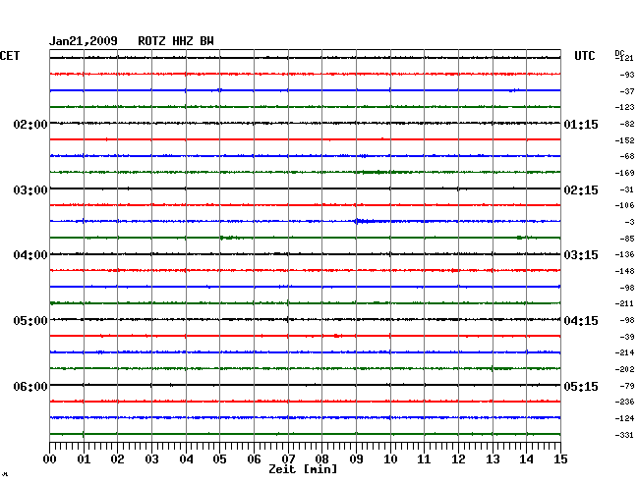Image resolution: width=639 pixels, height=485 pixels.
Task: Select minute axis label 09
Action: [x=356, y=459]
